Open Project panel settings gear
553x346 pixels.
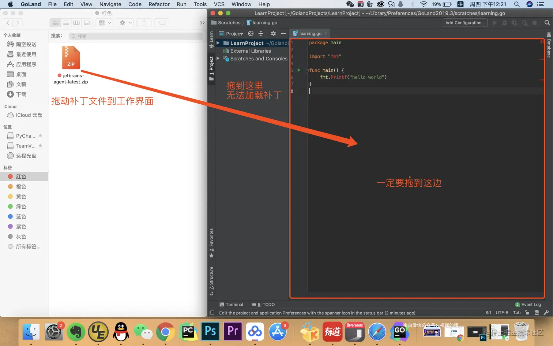273,33
